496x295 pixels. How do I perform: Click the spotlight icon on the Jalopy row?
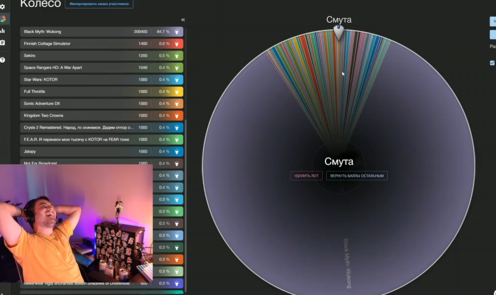click(177, 151)
